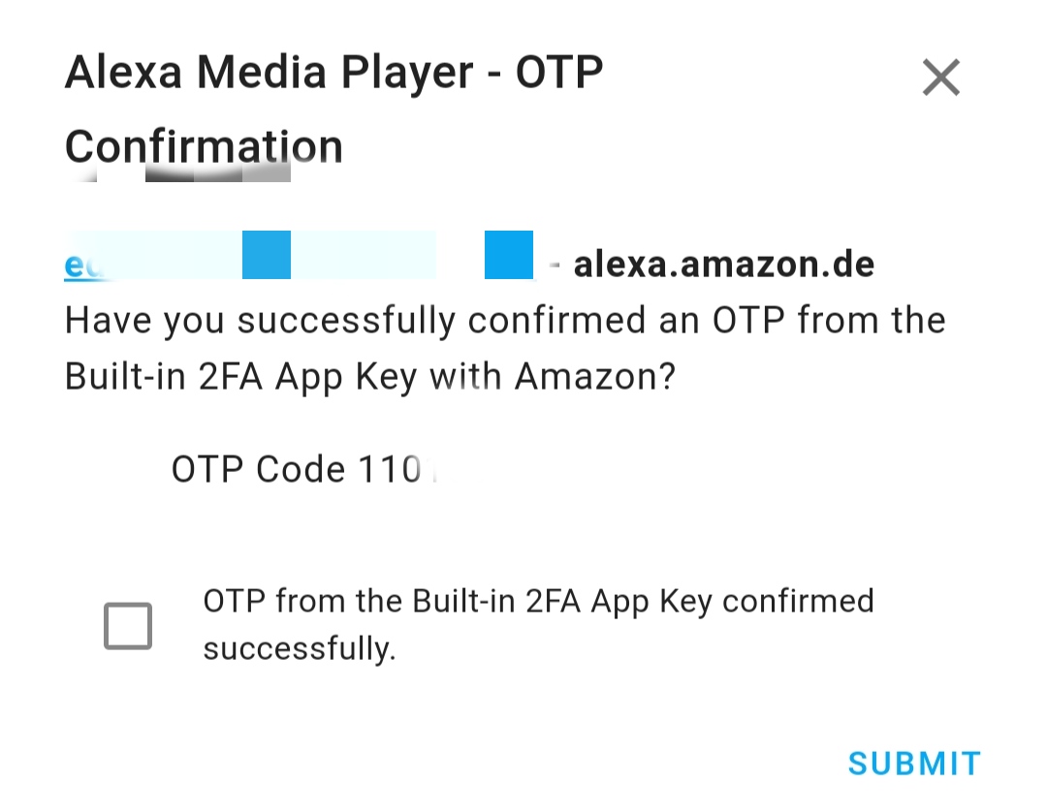Click the first blue redacted block
Screen dimensions: 1047x812
(266, 255)
